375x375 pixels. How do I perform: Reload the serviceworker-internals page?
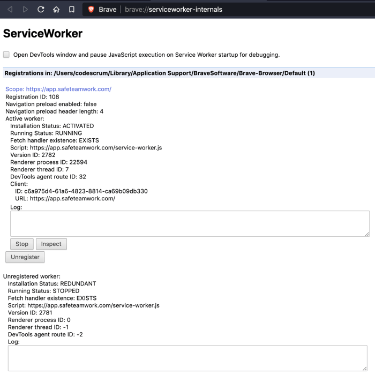point(41,10)
